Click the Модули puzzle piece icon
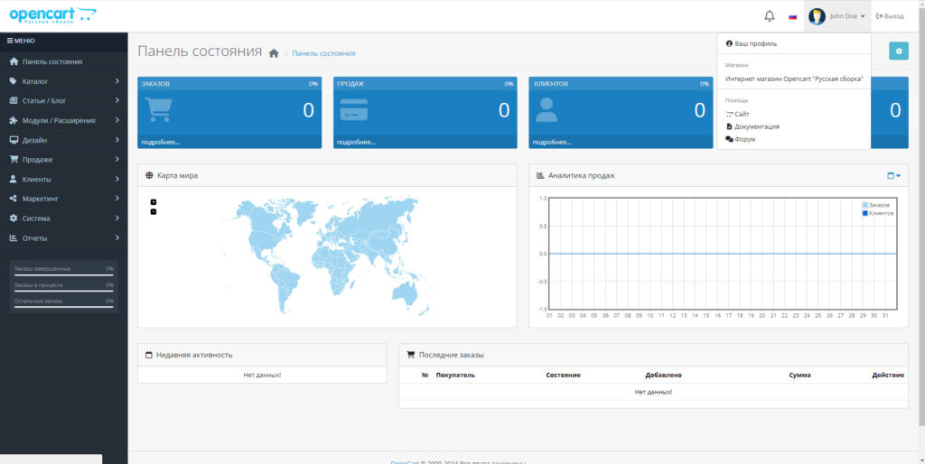 (x=14, y=120)
